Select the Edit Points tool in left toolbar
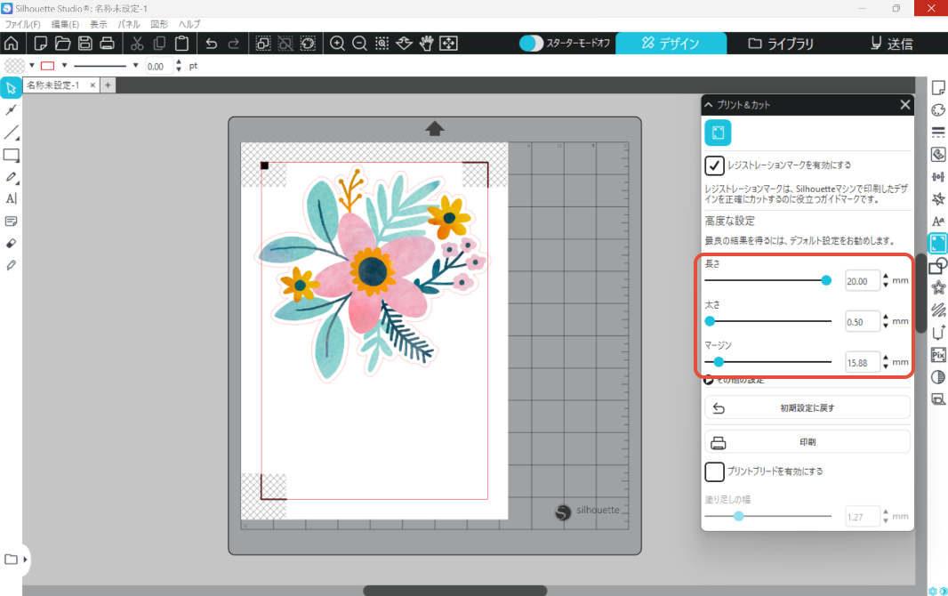The height and width of the screenshot is (596, 948). click(x=11, y=110)
